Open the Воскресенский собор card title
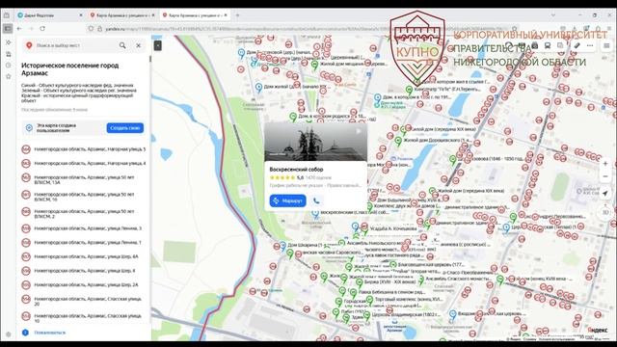This screenshot has width=617, height=347. pos(296,170)
